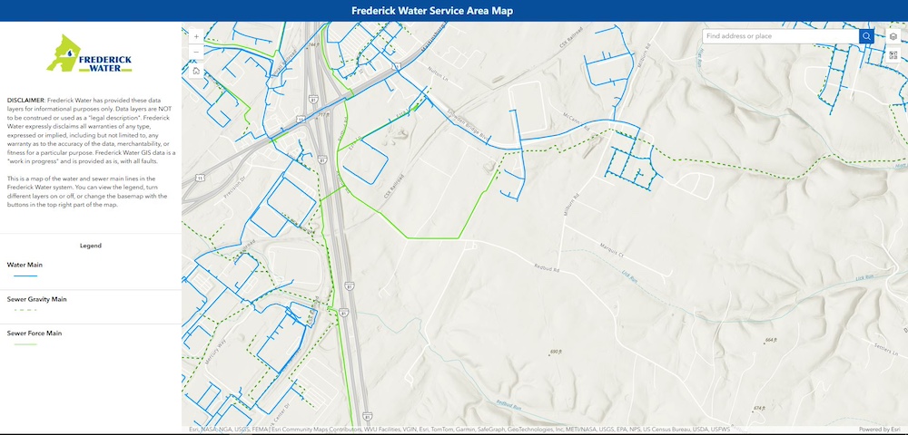This screenshot has height=435, width=908.
Task: Select the Sewer Force Main legend label
Action: pyautogui.click(x=35, y=333)
